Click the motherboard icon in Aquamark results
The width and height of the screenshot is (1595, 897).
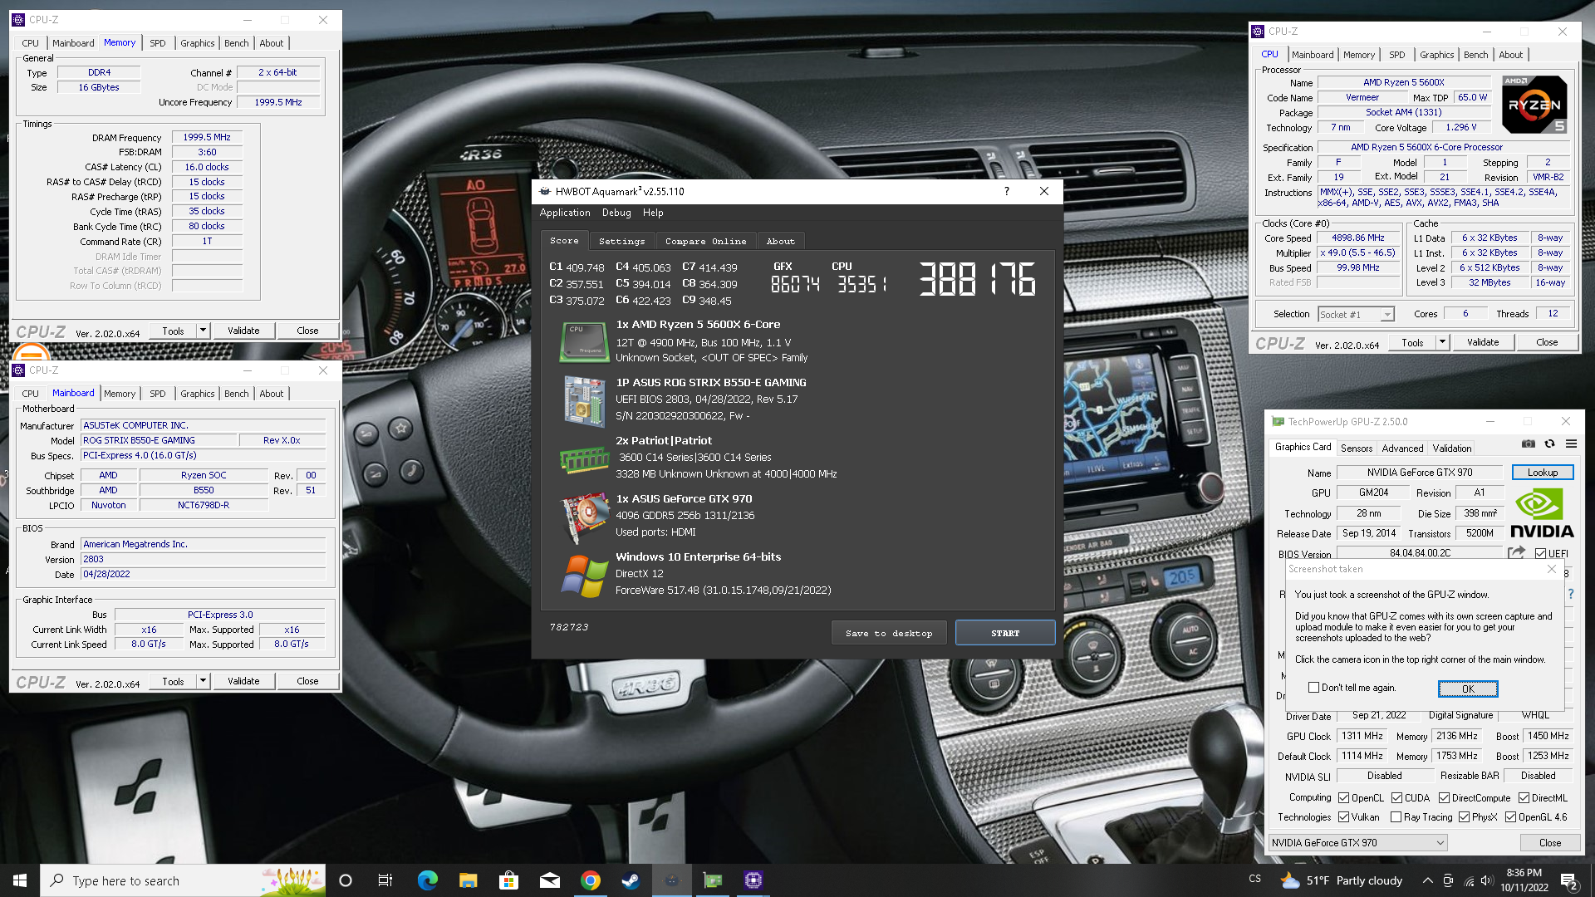pyautogui.click(x=584, y=401)
